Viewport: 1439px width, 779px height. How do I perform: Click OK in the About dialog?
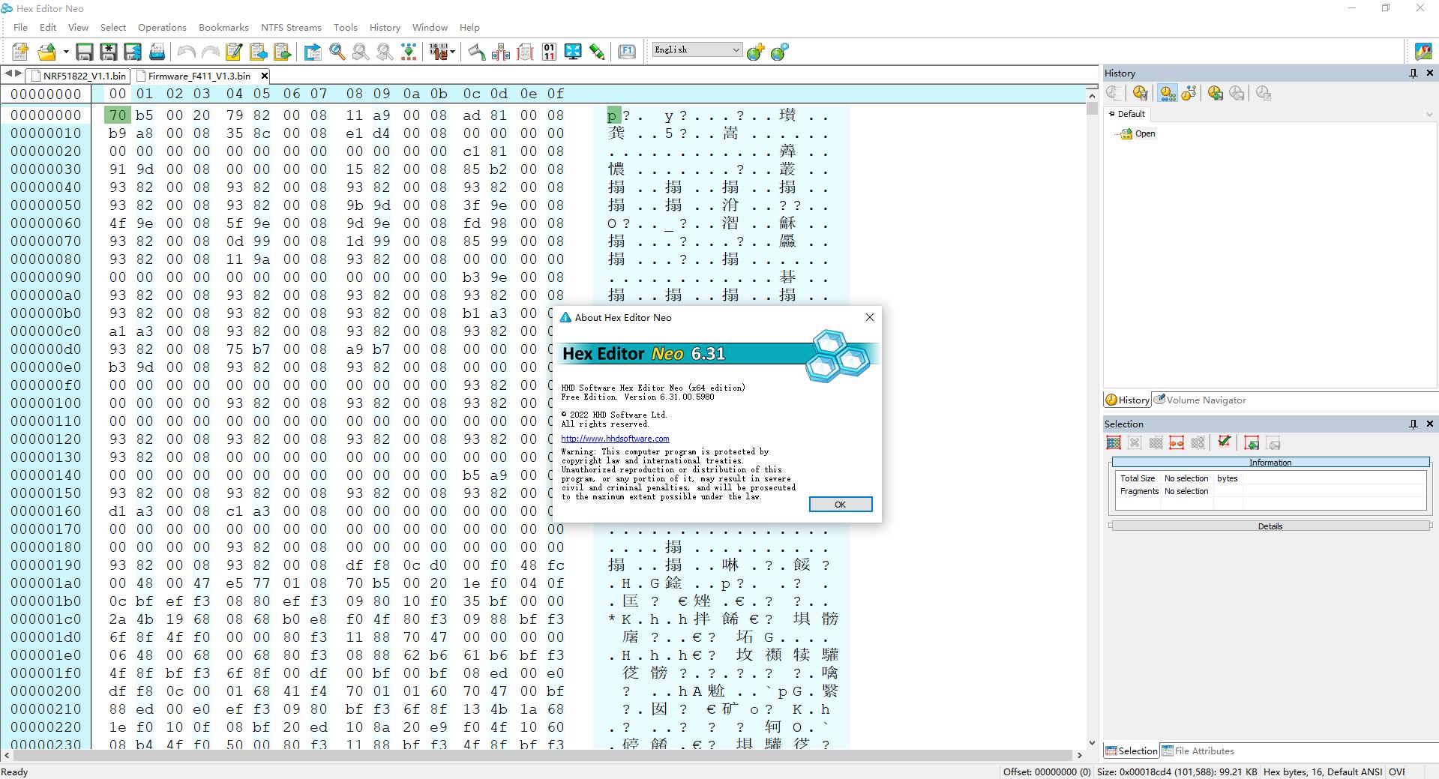point(840,505)
